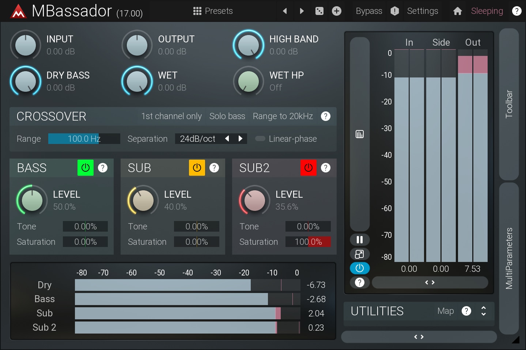Open the Separation 24dB/oct dropdown
The image size is (526, 350).
click(x=198, y=139)
